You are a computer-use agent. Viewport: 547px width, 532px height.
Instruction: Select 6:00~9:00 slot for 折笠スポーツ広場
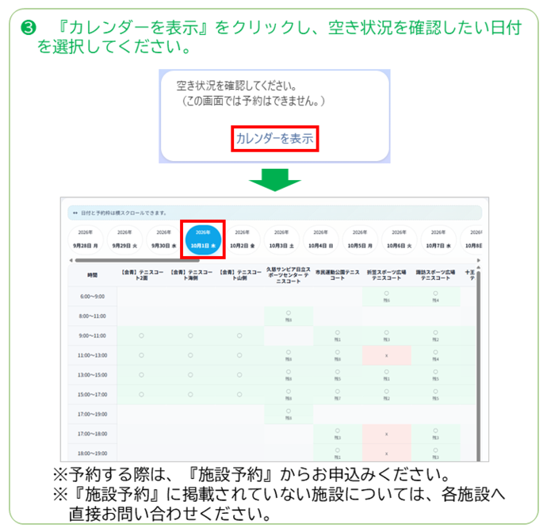[x=387, y=297]
